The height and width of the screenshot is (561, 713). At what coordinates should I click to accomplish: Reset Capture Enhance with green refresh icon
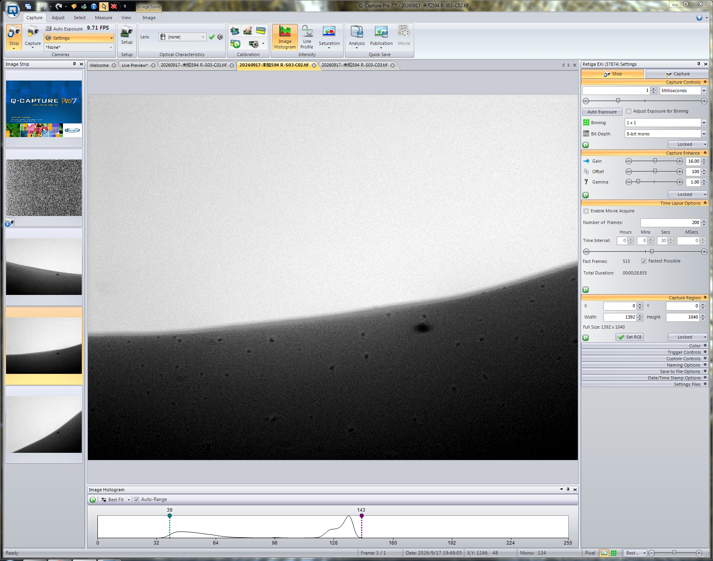pos(585,195)
